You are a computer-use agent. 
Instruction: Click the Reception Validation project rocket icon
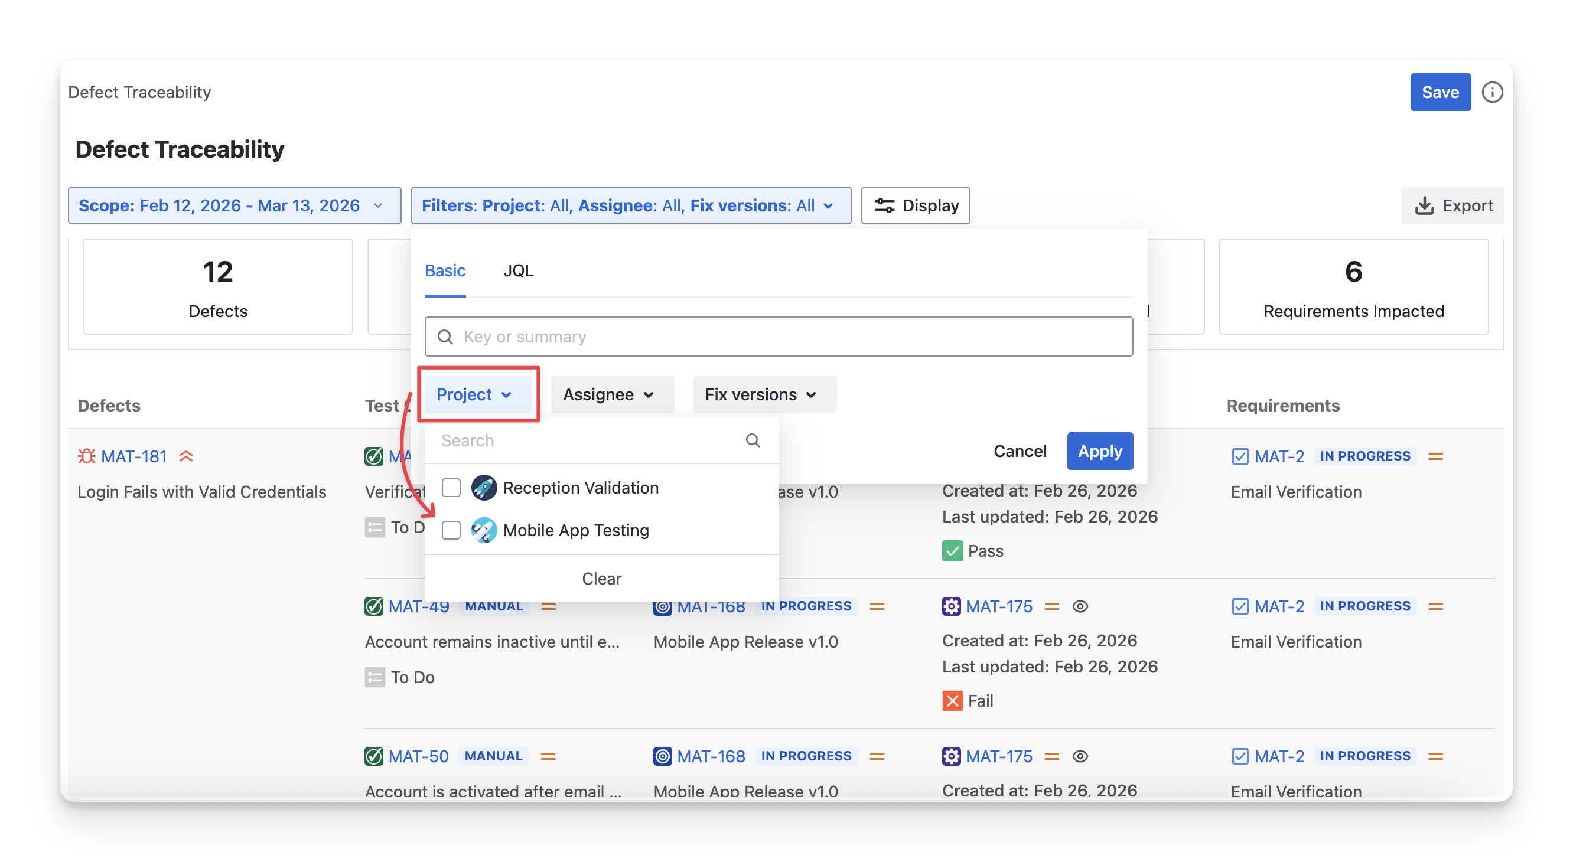coord(484,488)
